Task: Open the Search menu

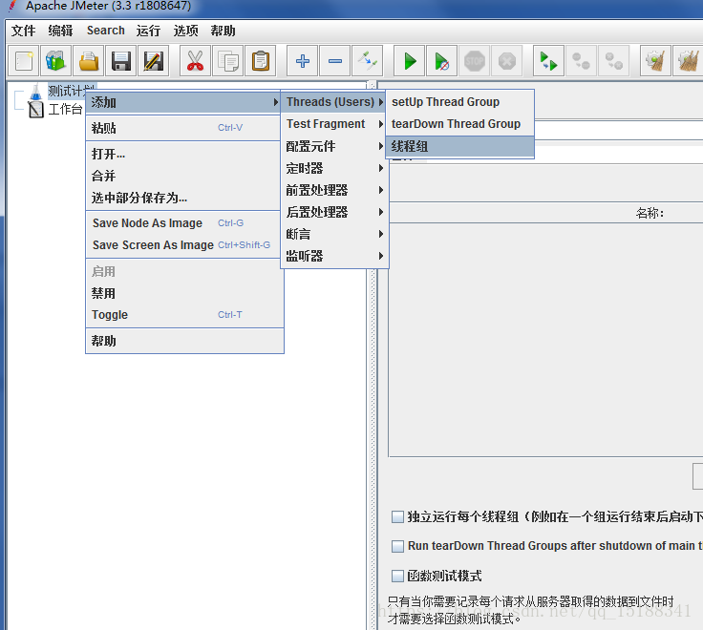Action: [106, 31]
